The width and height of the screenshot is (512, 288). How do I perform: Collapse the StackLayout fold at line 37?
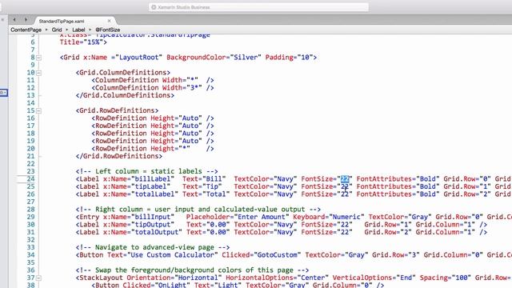(x=39, y=278)
